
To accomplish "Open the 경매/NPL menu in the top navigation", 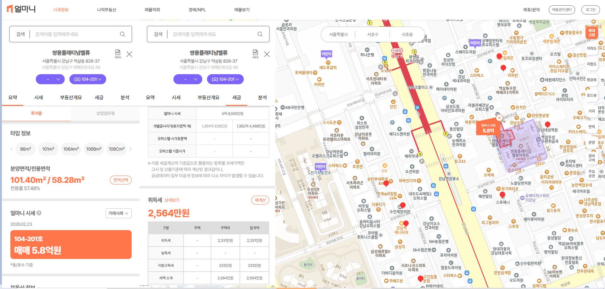I will pos(197,10).
